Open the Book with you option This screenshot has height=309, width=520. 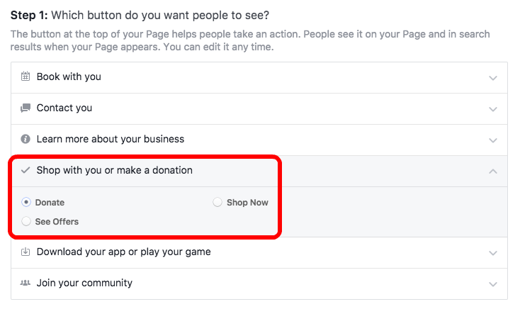pyautogui.click(x=259, y=78)
